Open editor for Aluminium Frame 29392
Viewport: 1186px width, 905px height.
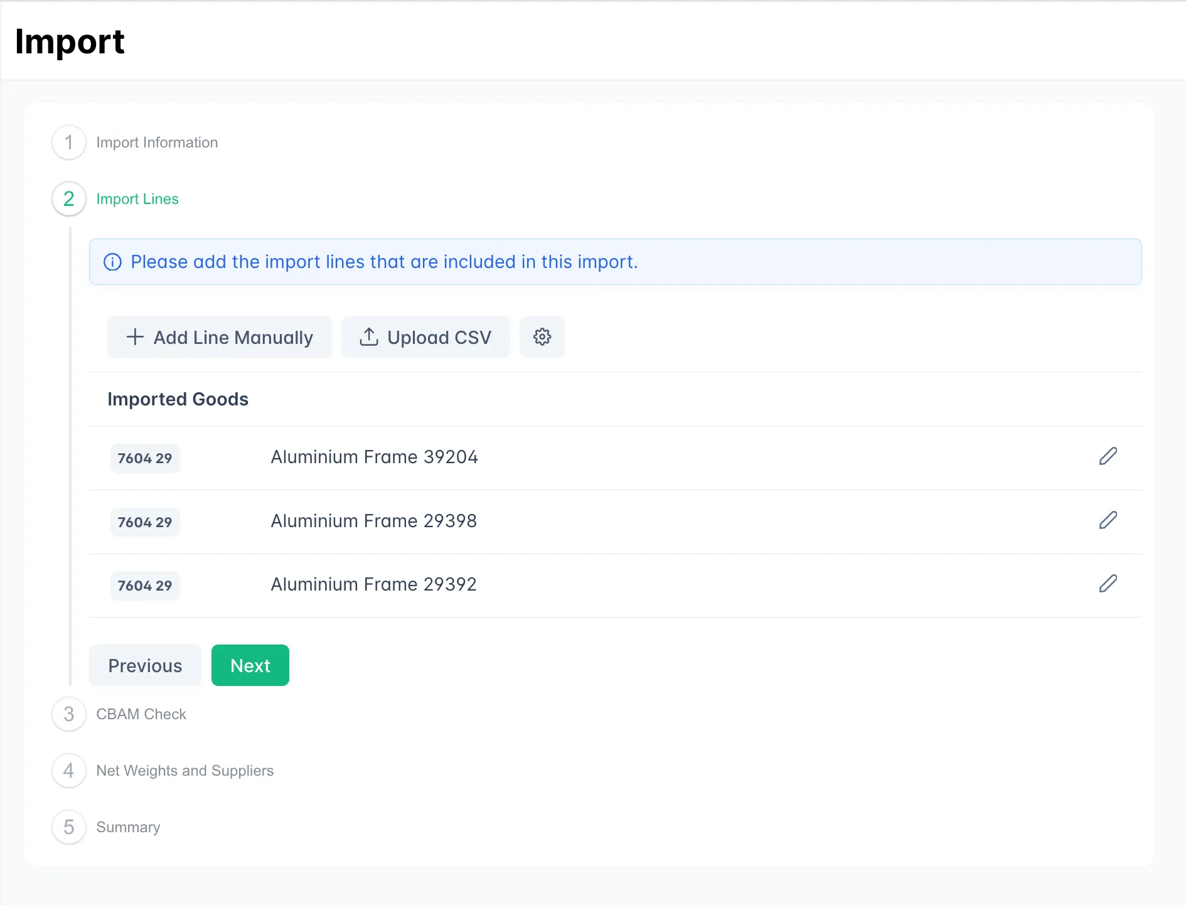pos(1108,584)
